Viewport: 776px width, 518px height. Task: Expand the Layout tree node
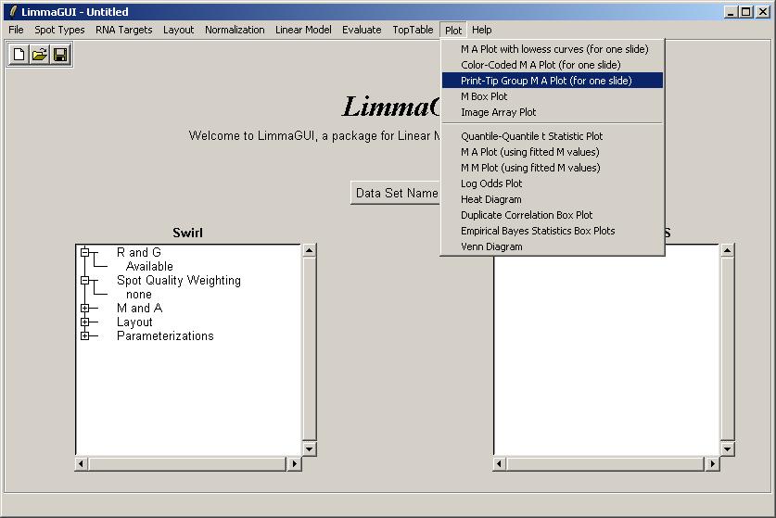point(85,322)
